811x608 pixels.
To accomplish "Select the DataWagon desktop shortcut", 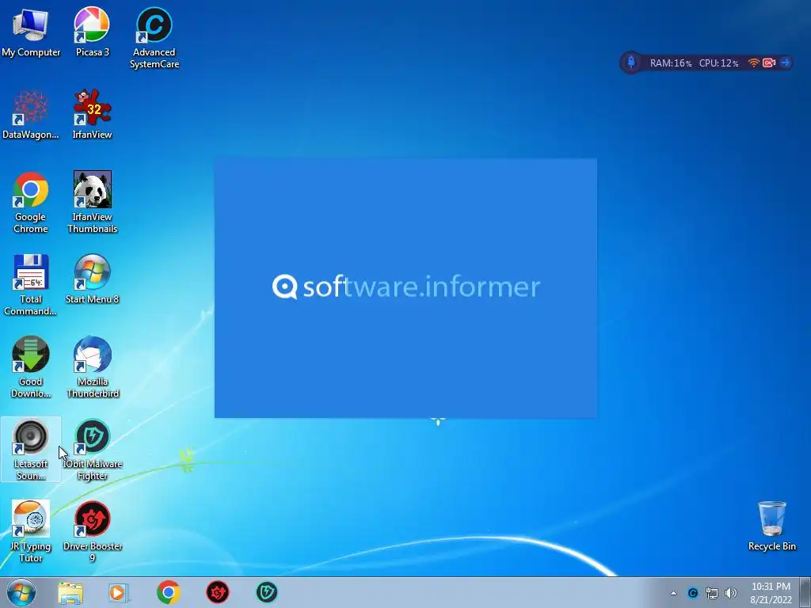I will tap(31, 115).
